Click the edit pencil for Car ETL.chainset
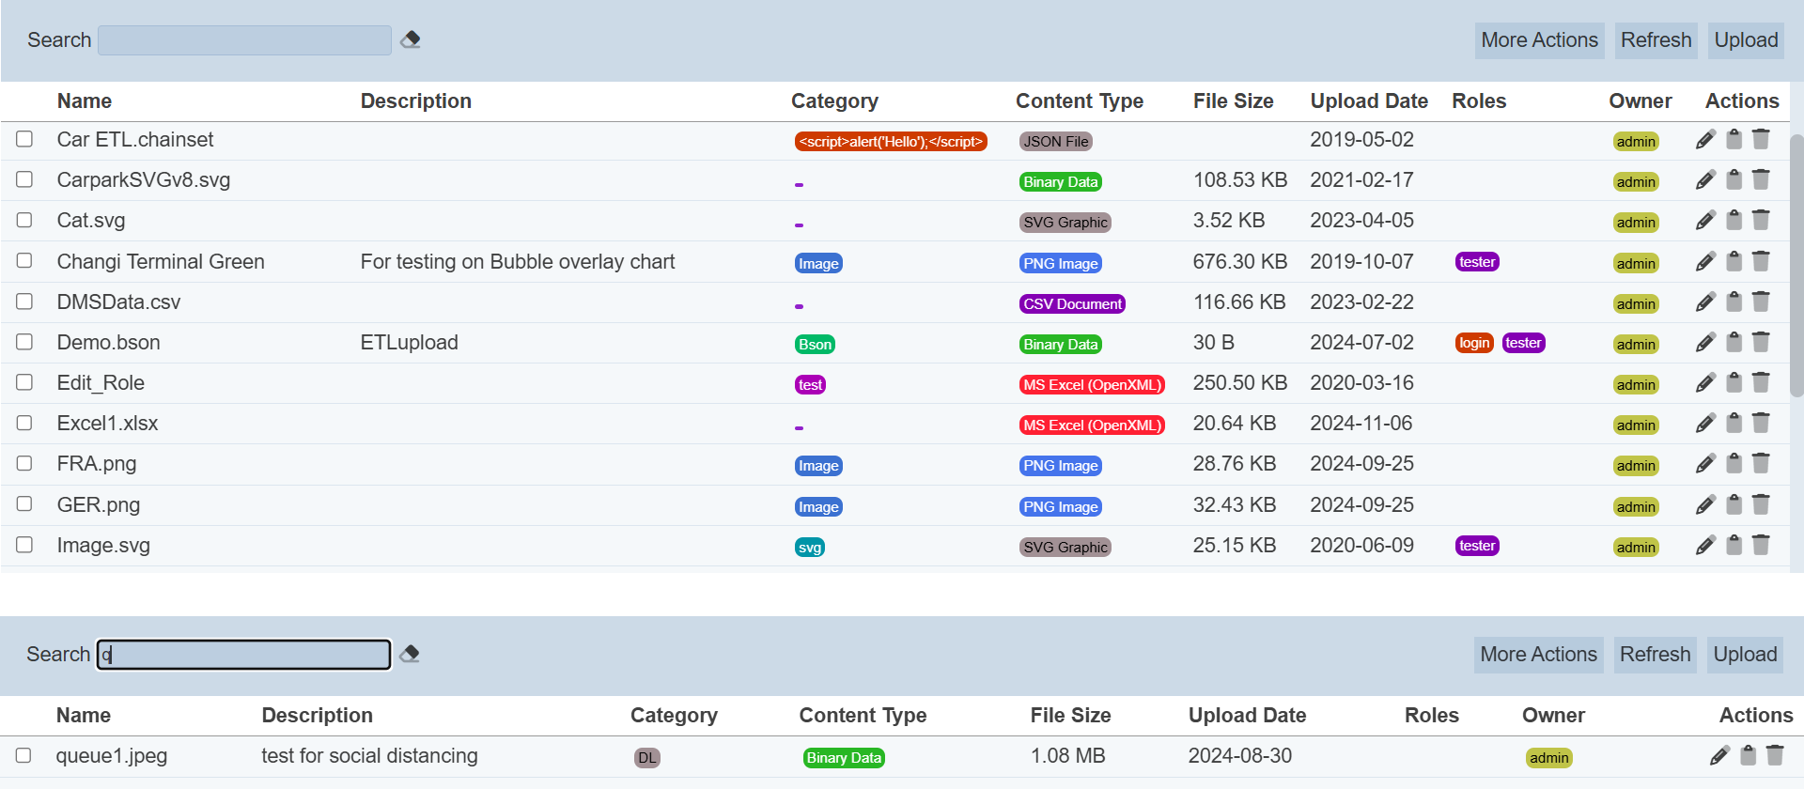The image size is (1804, 789). click(x=1705, y=140)
